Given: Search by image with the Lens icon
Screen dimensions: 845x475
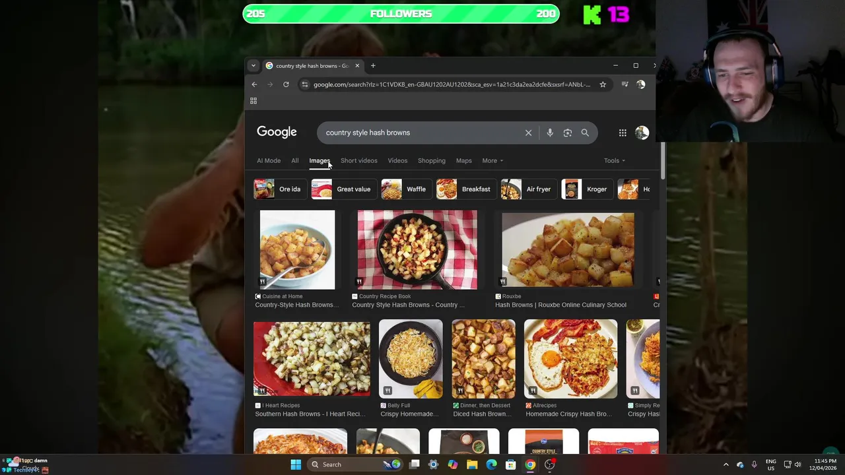Looking at the screenshot, I should pos(568,133).
